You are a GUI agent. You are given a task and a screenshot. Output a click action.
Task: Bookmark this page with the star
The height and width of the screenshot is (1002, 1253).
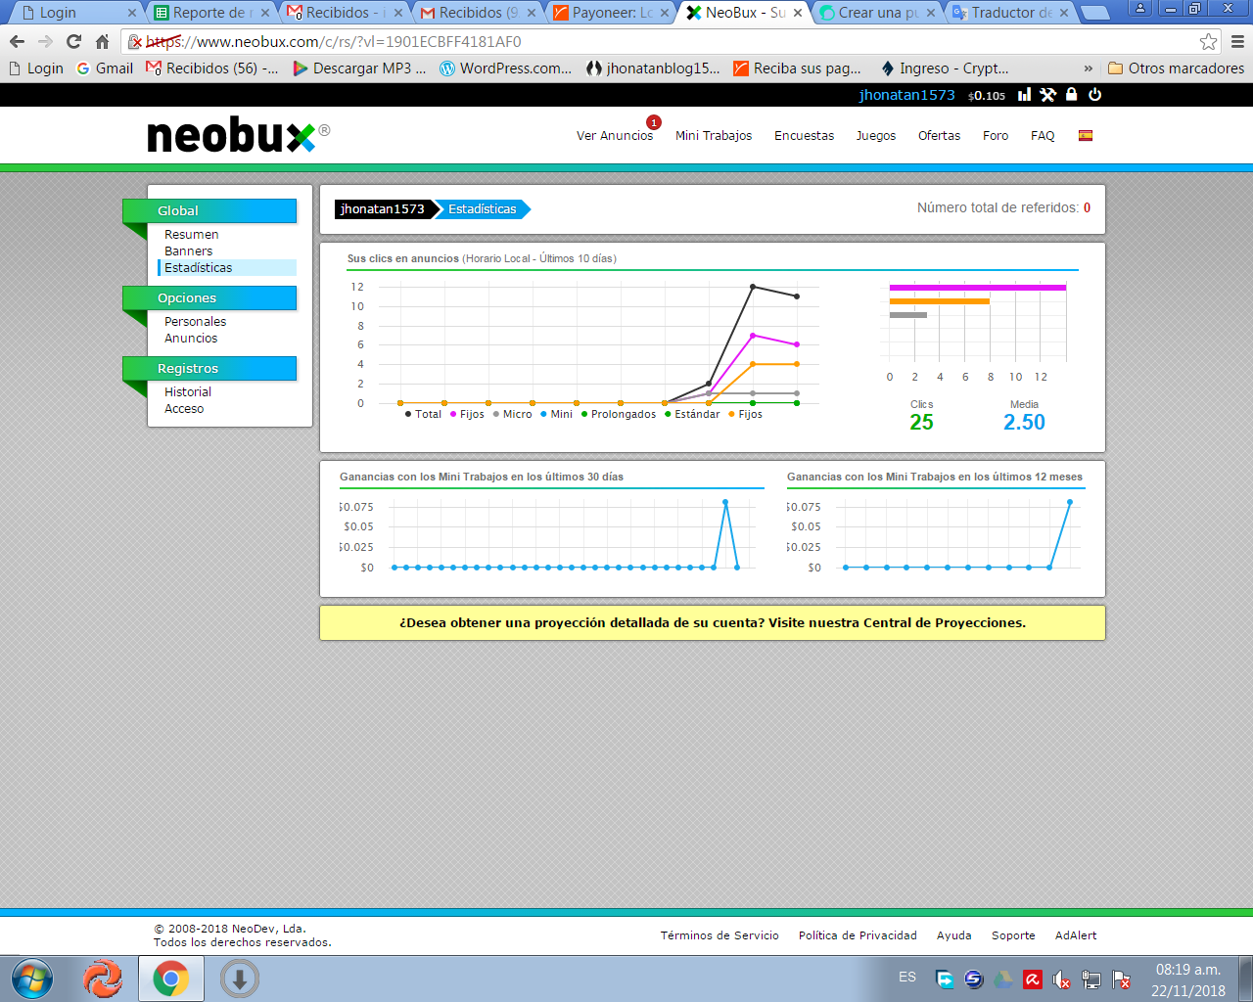click(x=1209, y=41)
